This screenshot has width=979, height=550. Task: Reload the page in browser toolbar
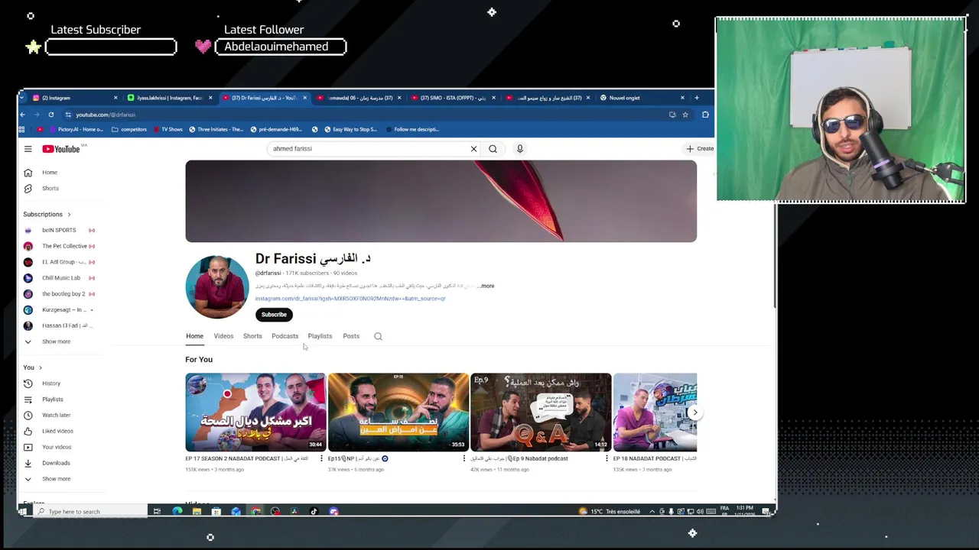coord(51,115)
